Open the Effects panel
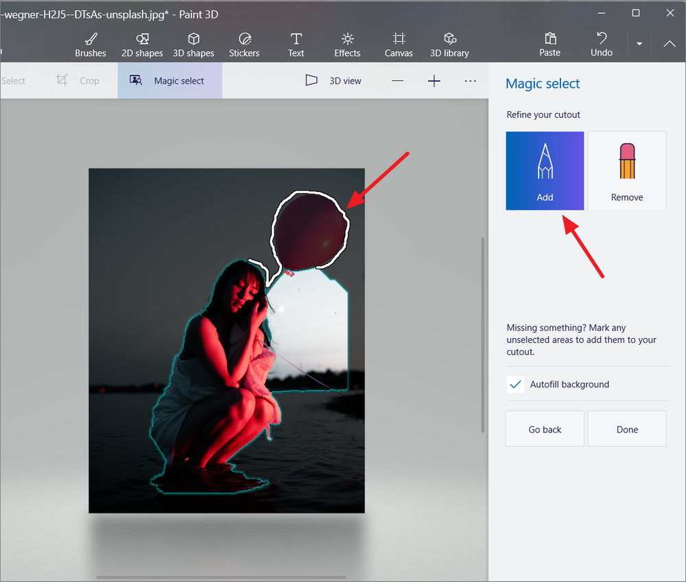Screen dimensions: 686x582 click(x=347, y=44)
